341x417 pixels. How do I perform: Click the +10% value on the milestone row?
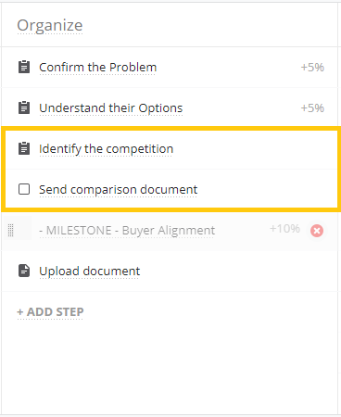[x=284, y=229]
